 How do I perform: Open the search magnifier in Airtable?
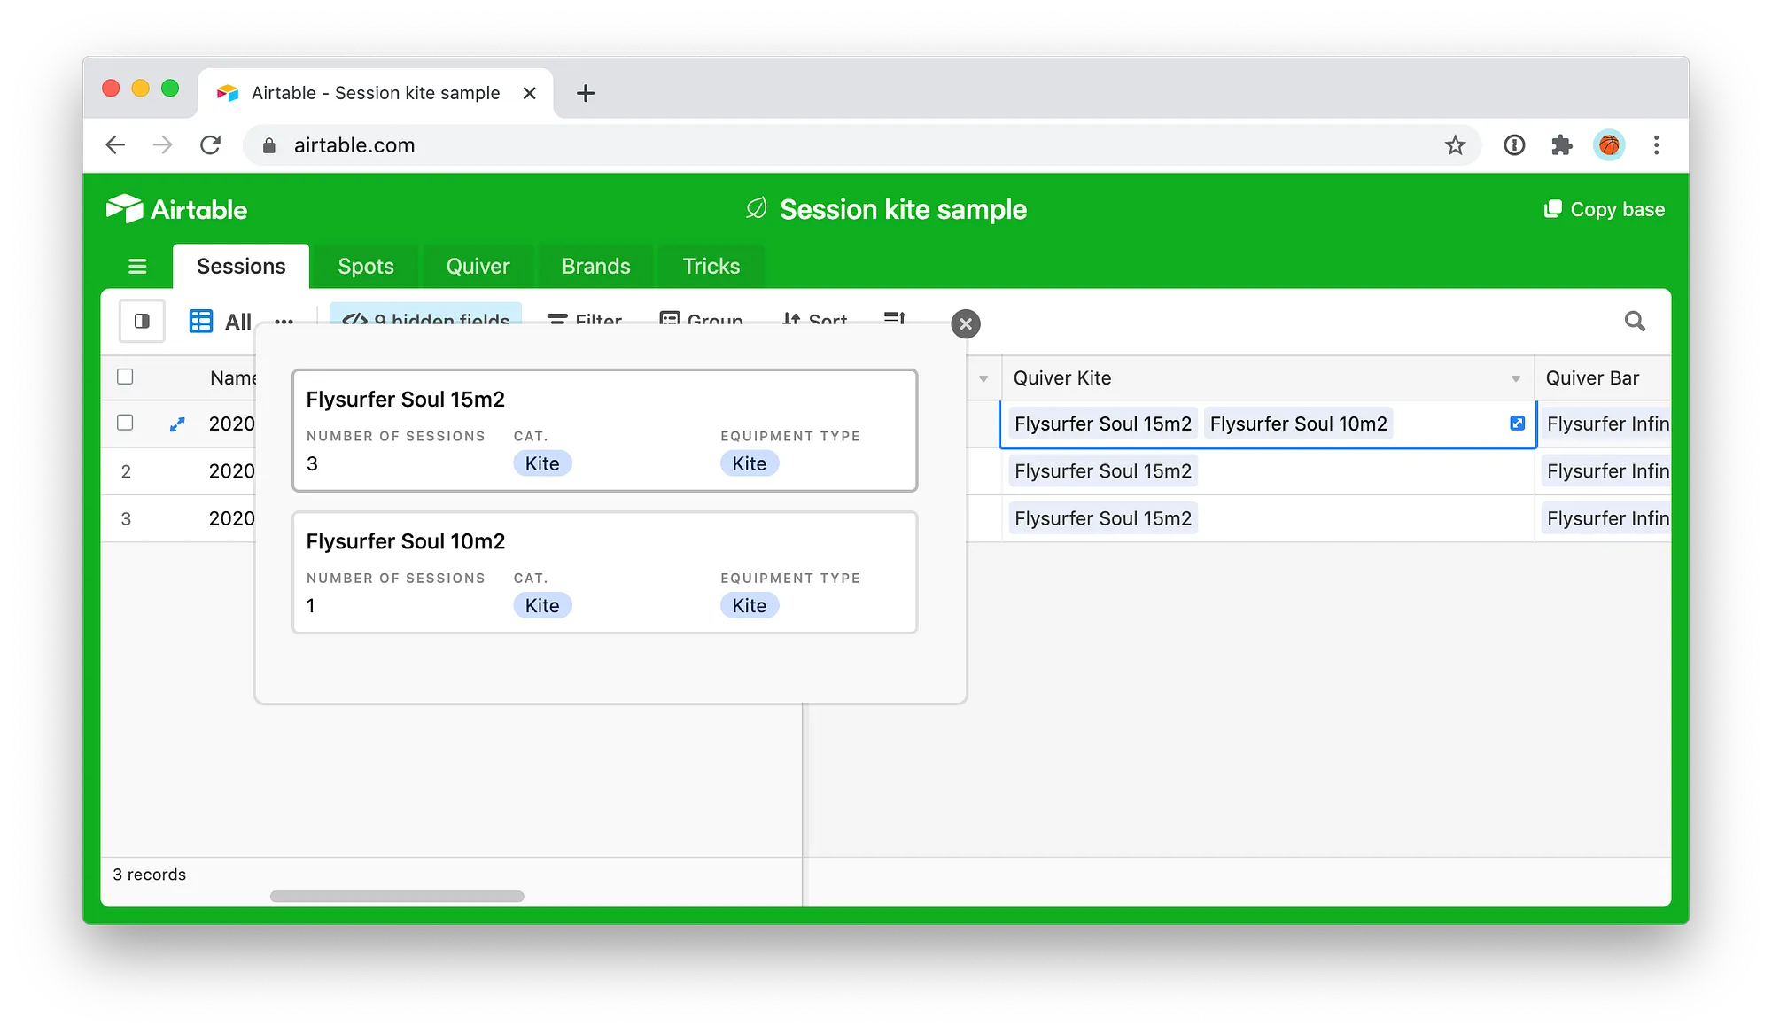pyautogui.click(x=1635, y=321)
